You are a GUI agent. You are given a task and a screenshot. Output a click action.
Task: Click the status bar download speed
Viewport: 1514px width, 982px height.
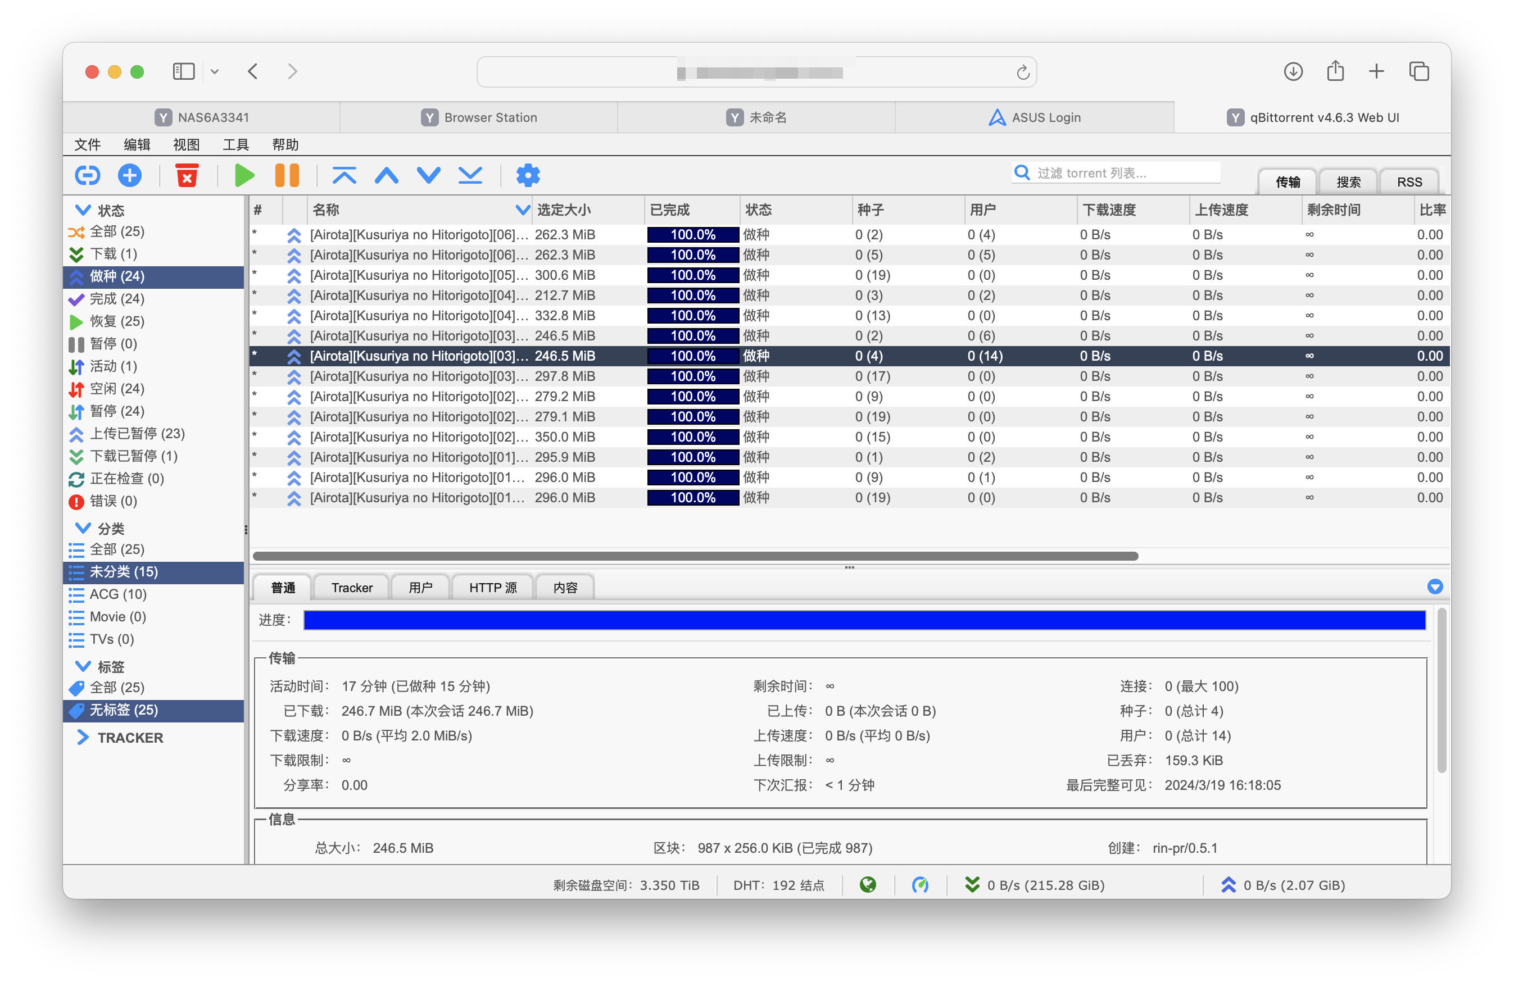[x=1035, y=885]
